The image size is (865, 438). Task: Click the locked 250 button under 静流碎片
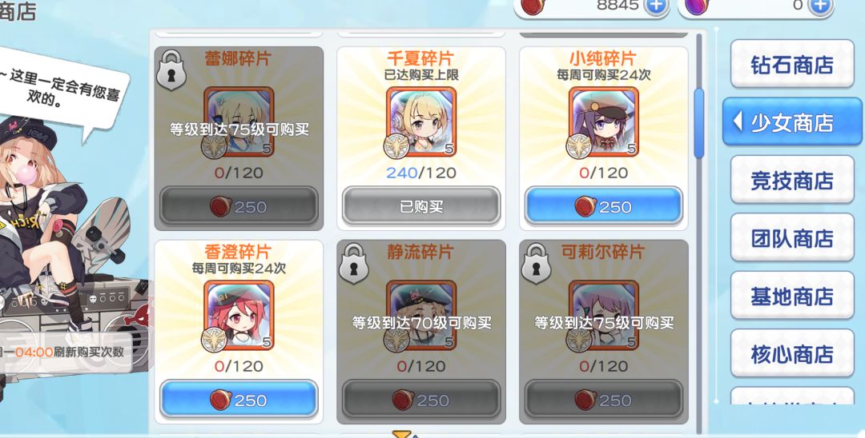(x=421, y=400)
